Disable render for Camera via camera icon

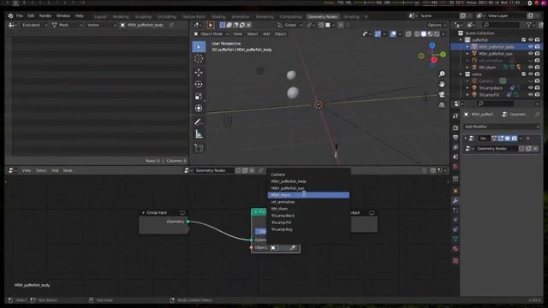point(538,81)
